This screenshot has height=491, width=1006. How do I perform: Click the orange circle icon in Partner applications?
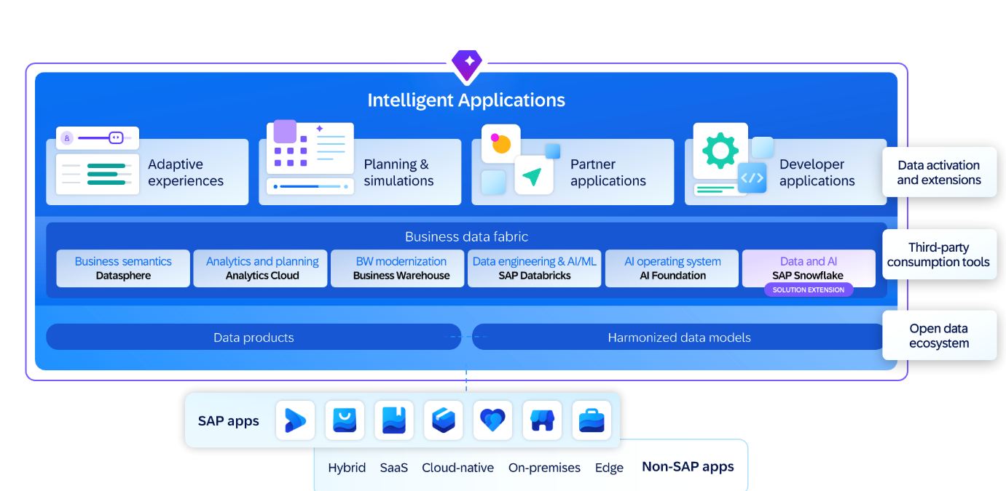500,143
